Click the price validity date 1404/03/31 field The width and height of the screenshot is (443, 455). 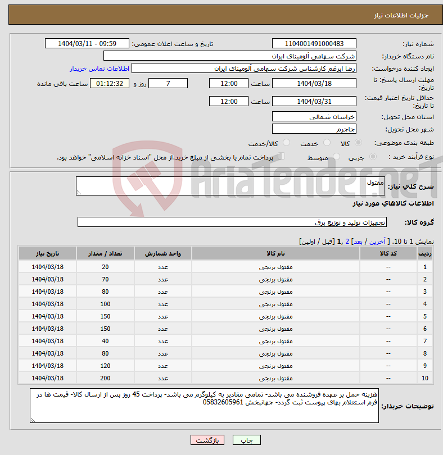[x=314, y=102]
